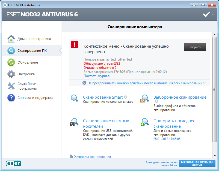
Task: Click the Домашняя страница house icon
Action: pyautogui.click(x=11, y=39)
